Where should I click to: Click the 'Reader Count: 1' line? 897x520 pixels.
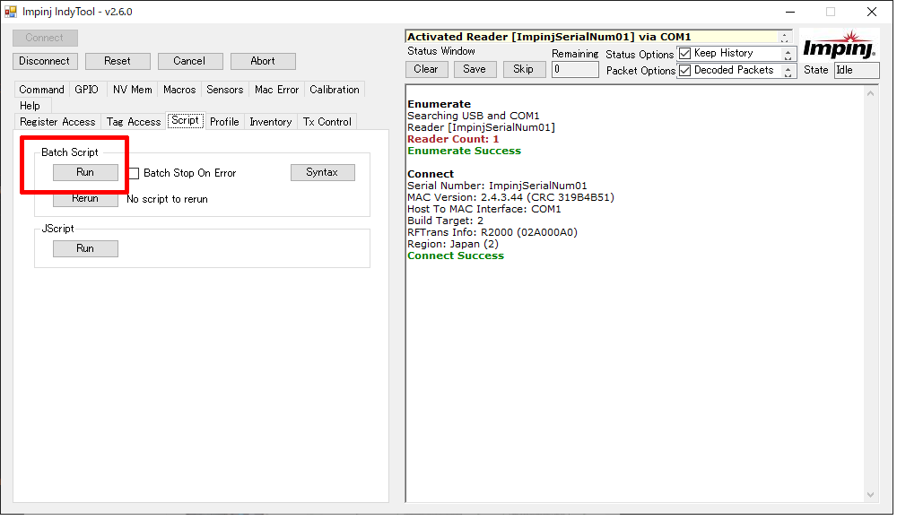tap(455, 140)
